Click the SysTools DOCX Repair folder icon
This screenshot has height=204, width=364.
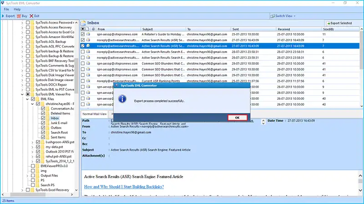[32, 85]
